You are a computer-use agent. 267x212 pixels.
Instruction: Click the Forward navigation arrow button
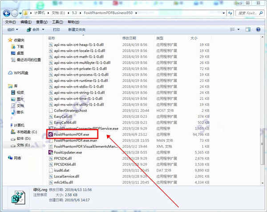point(15,13)
